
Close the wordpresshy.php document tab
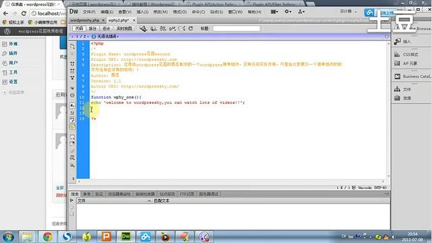[x=103, y=20]
